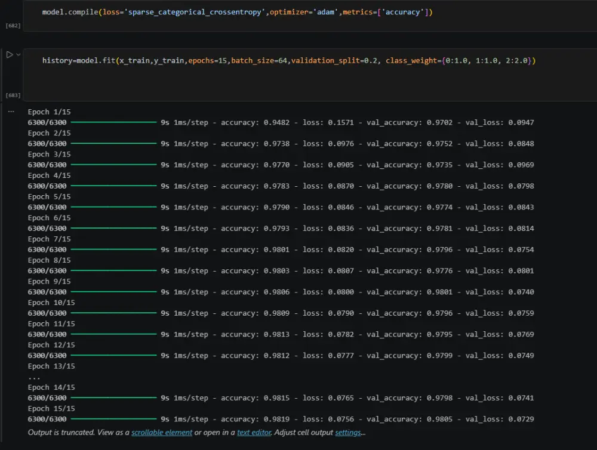The image size is (597, 450).
Task: Click accuracy value 0.9819
Action: click(x=276, y=419)
